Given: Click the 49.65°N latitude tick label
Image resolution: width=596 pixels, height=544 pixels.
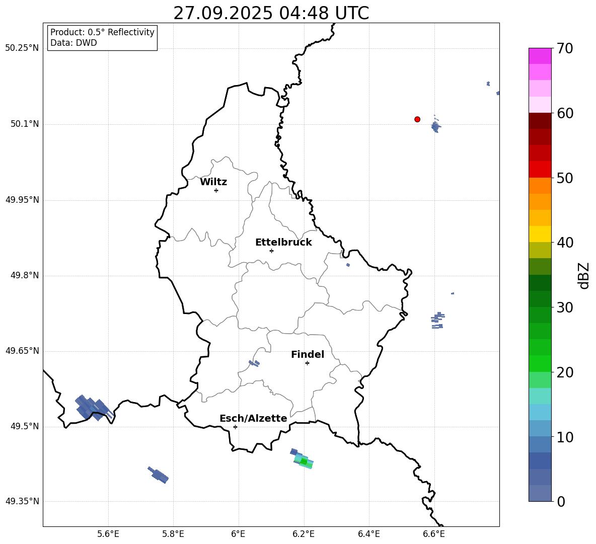Looking at the screenshot, I should point(22,351).
